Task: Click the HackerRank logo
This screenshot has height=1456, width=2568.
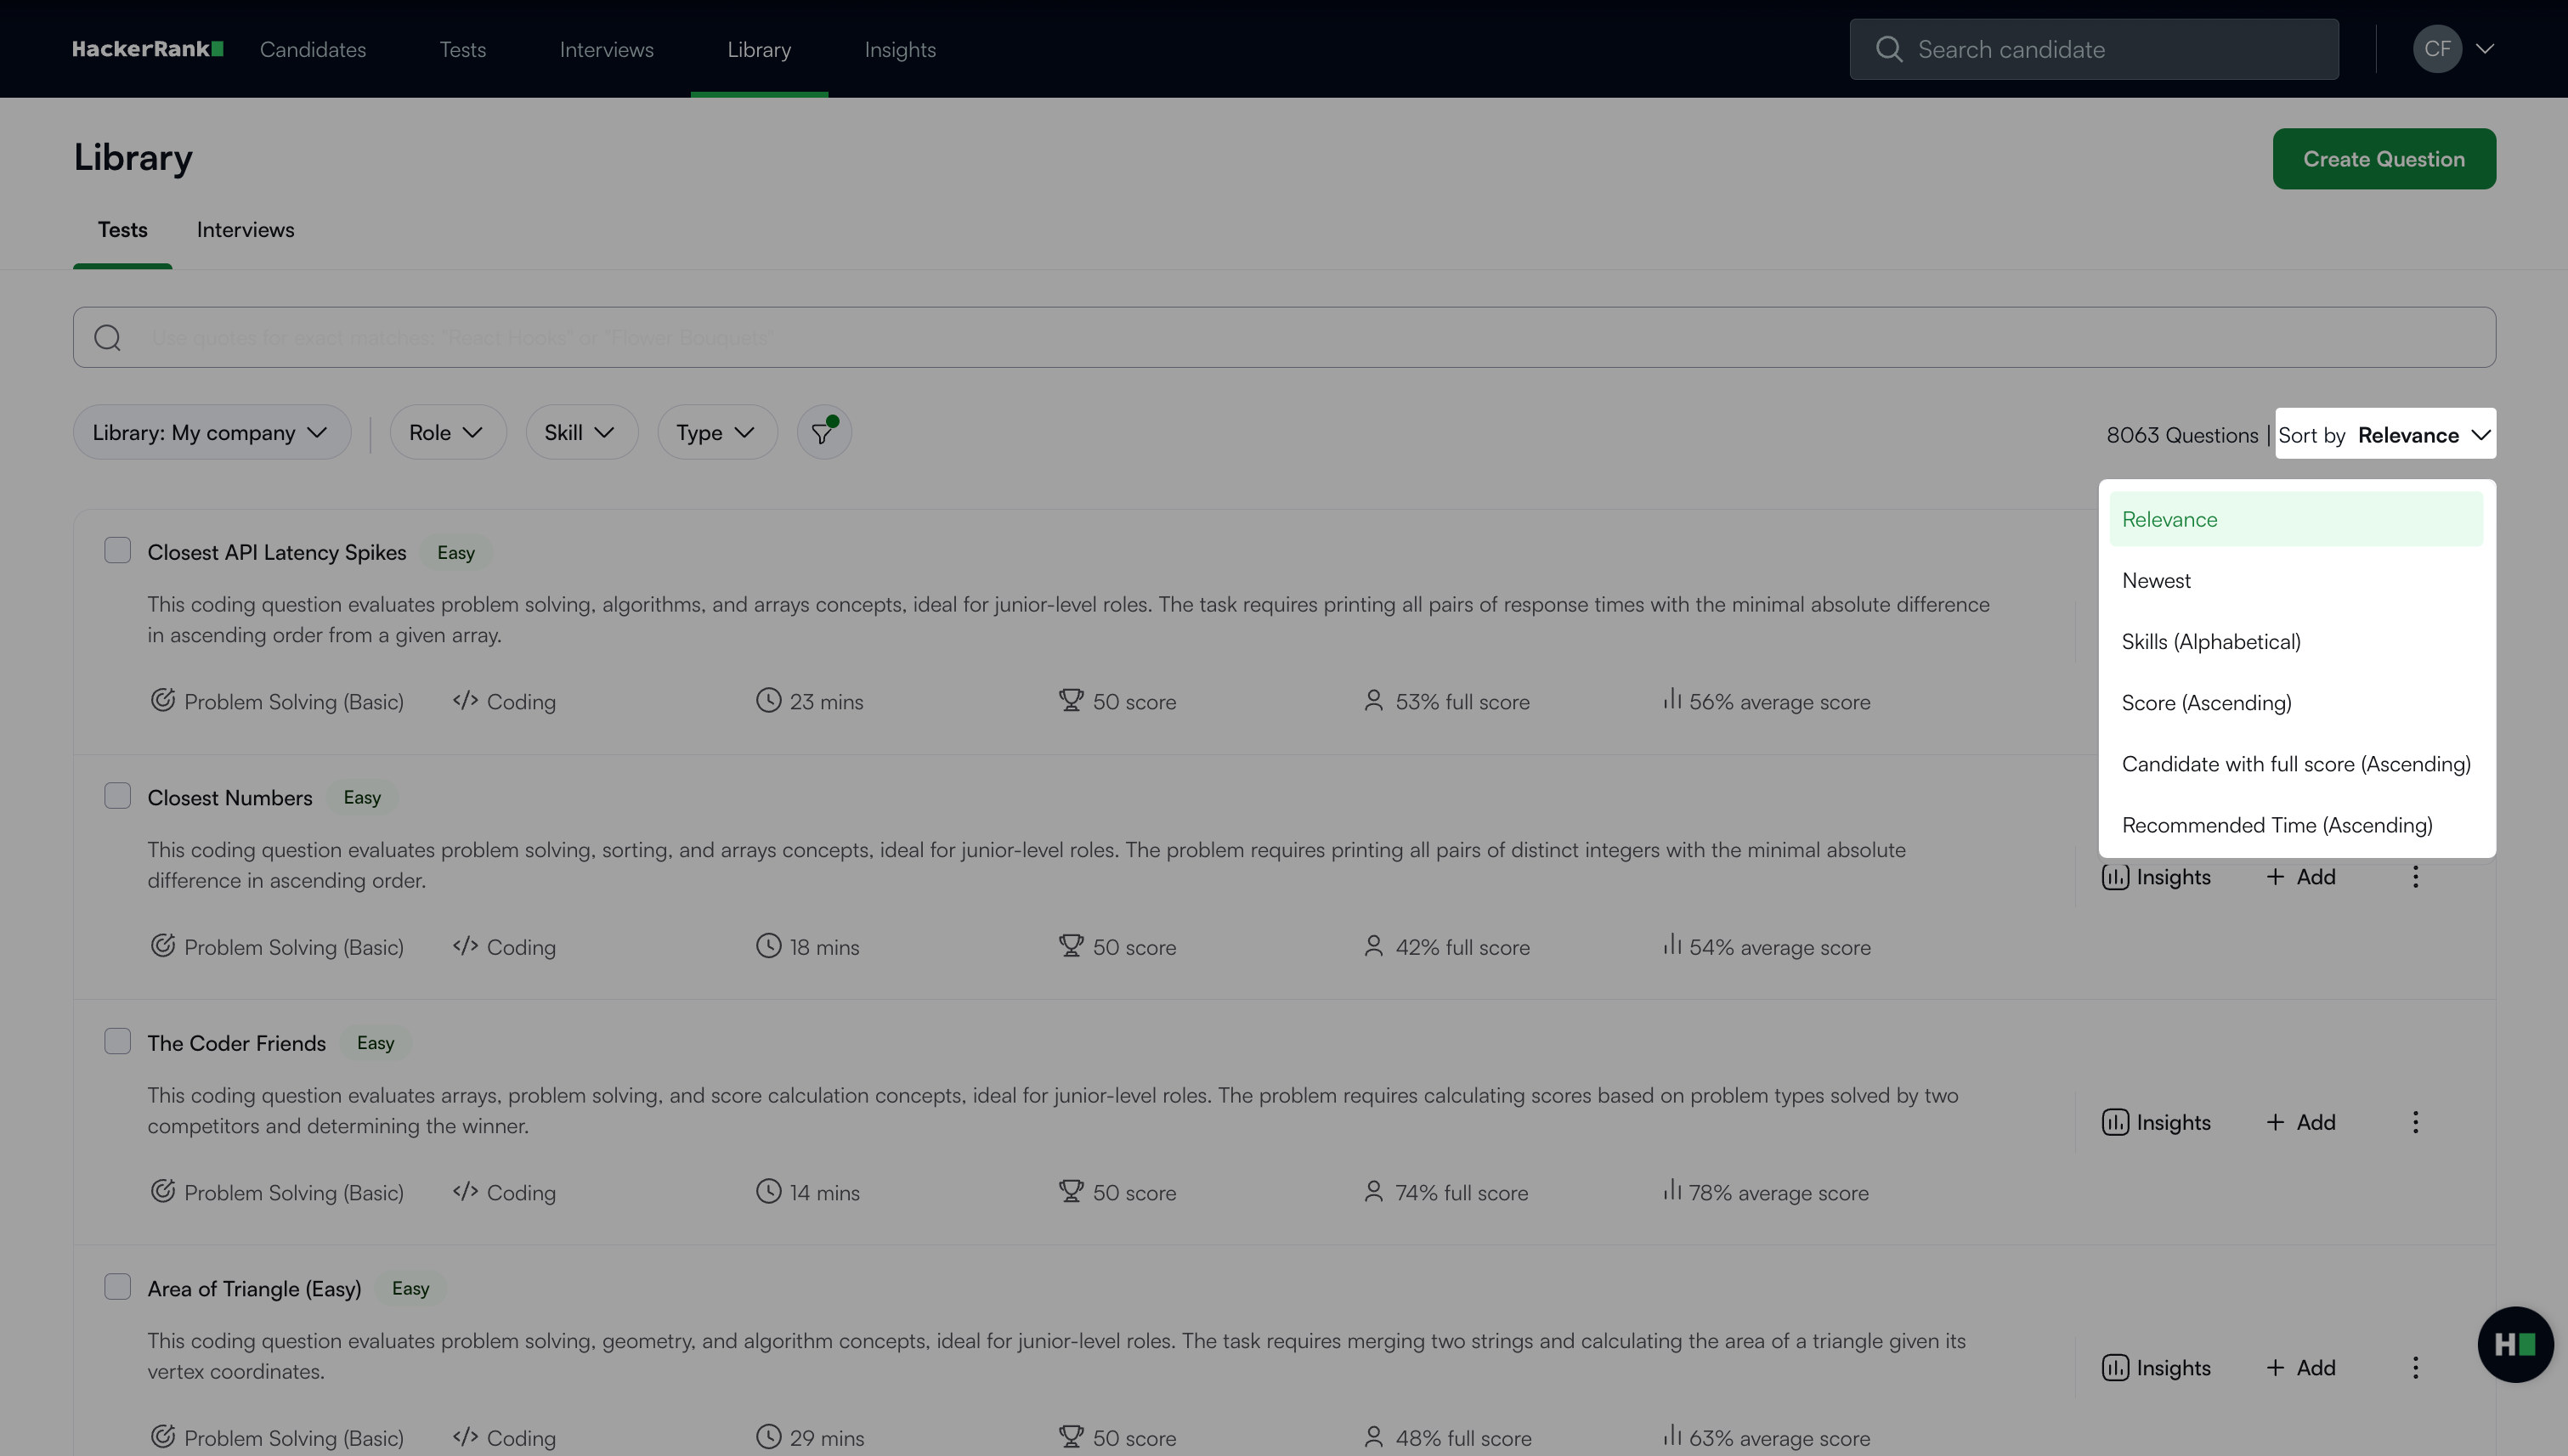Action: (147, 49)
